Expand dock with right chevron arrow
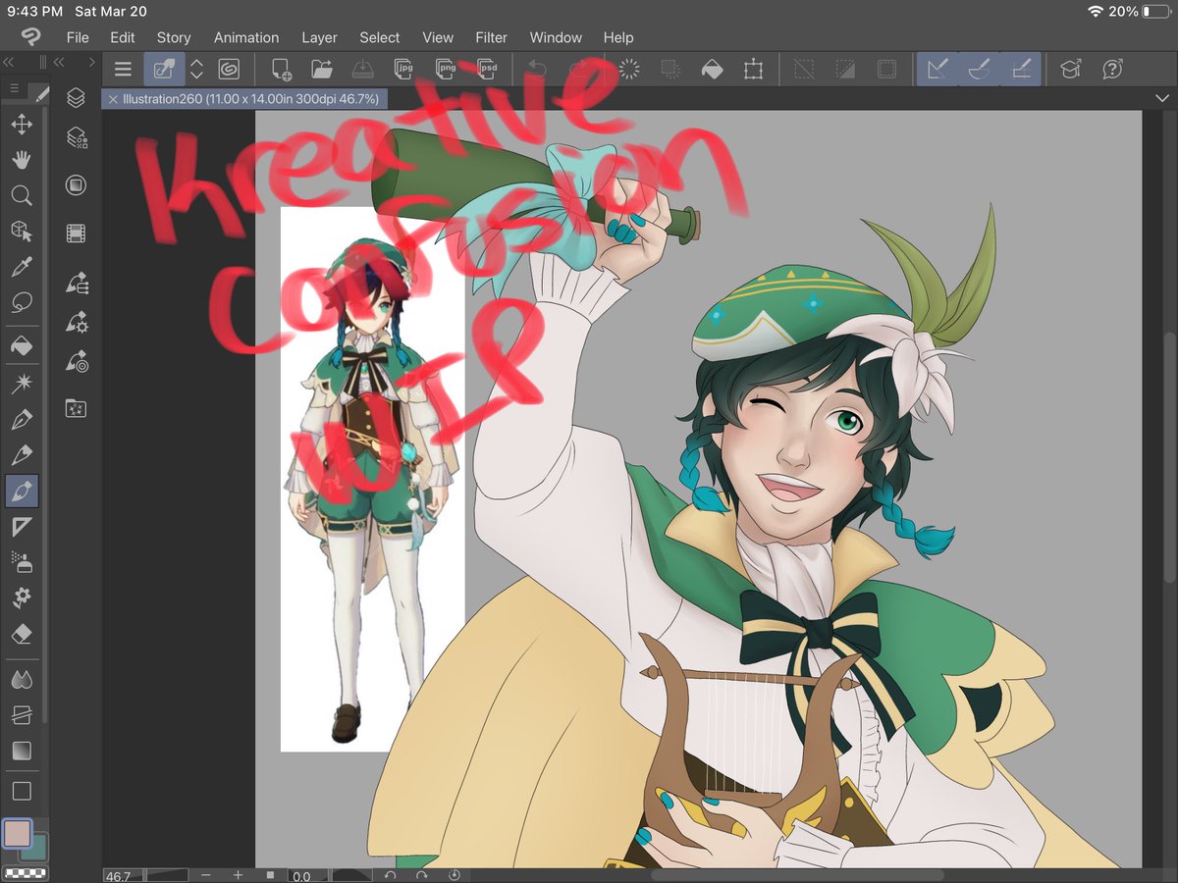Image resolution: width=1178 pixels, height=883 pixels. [92, 62]
